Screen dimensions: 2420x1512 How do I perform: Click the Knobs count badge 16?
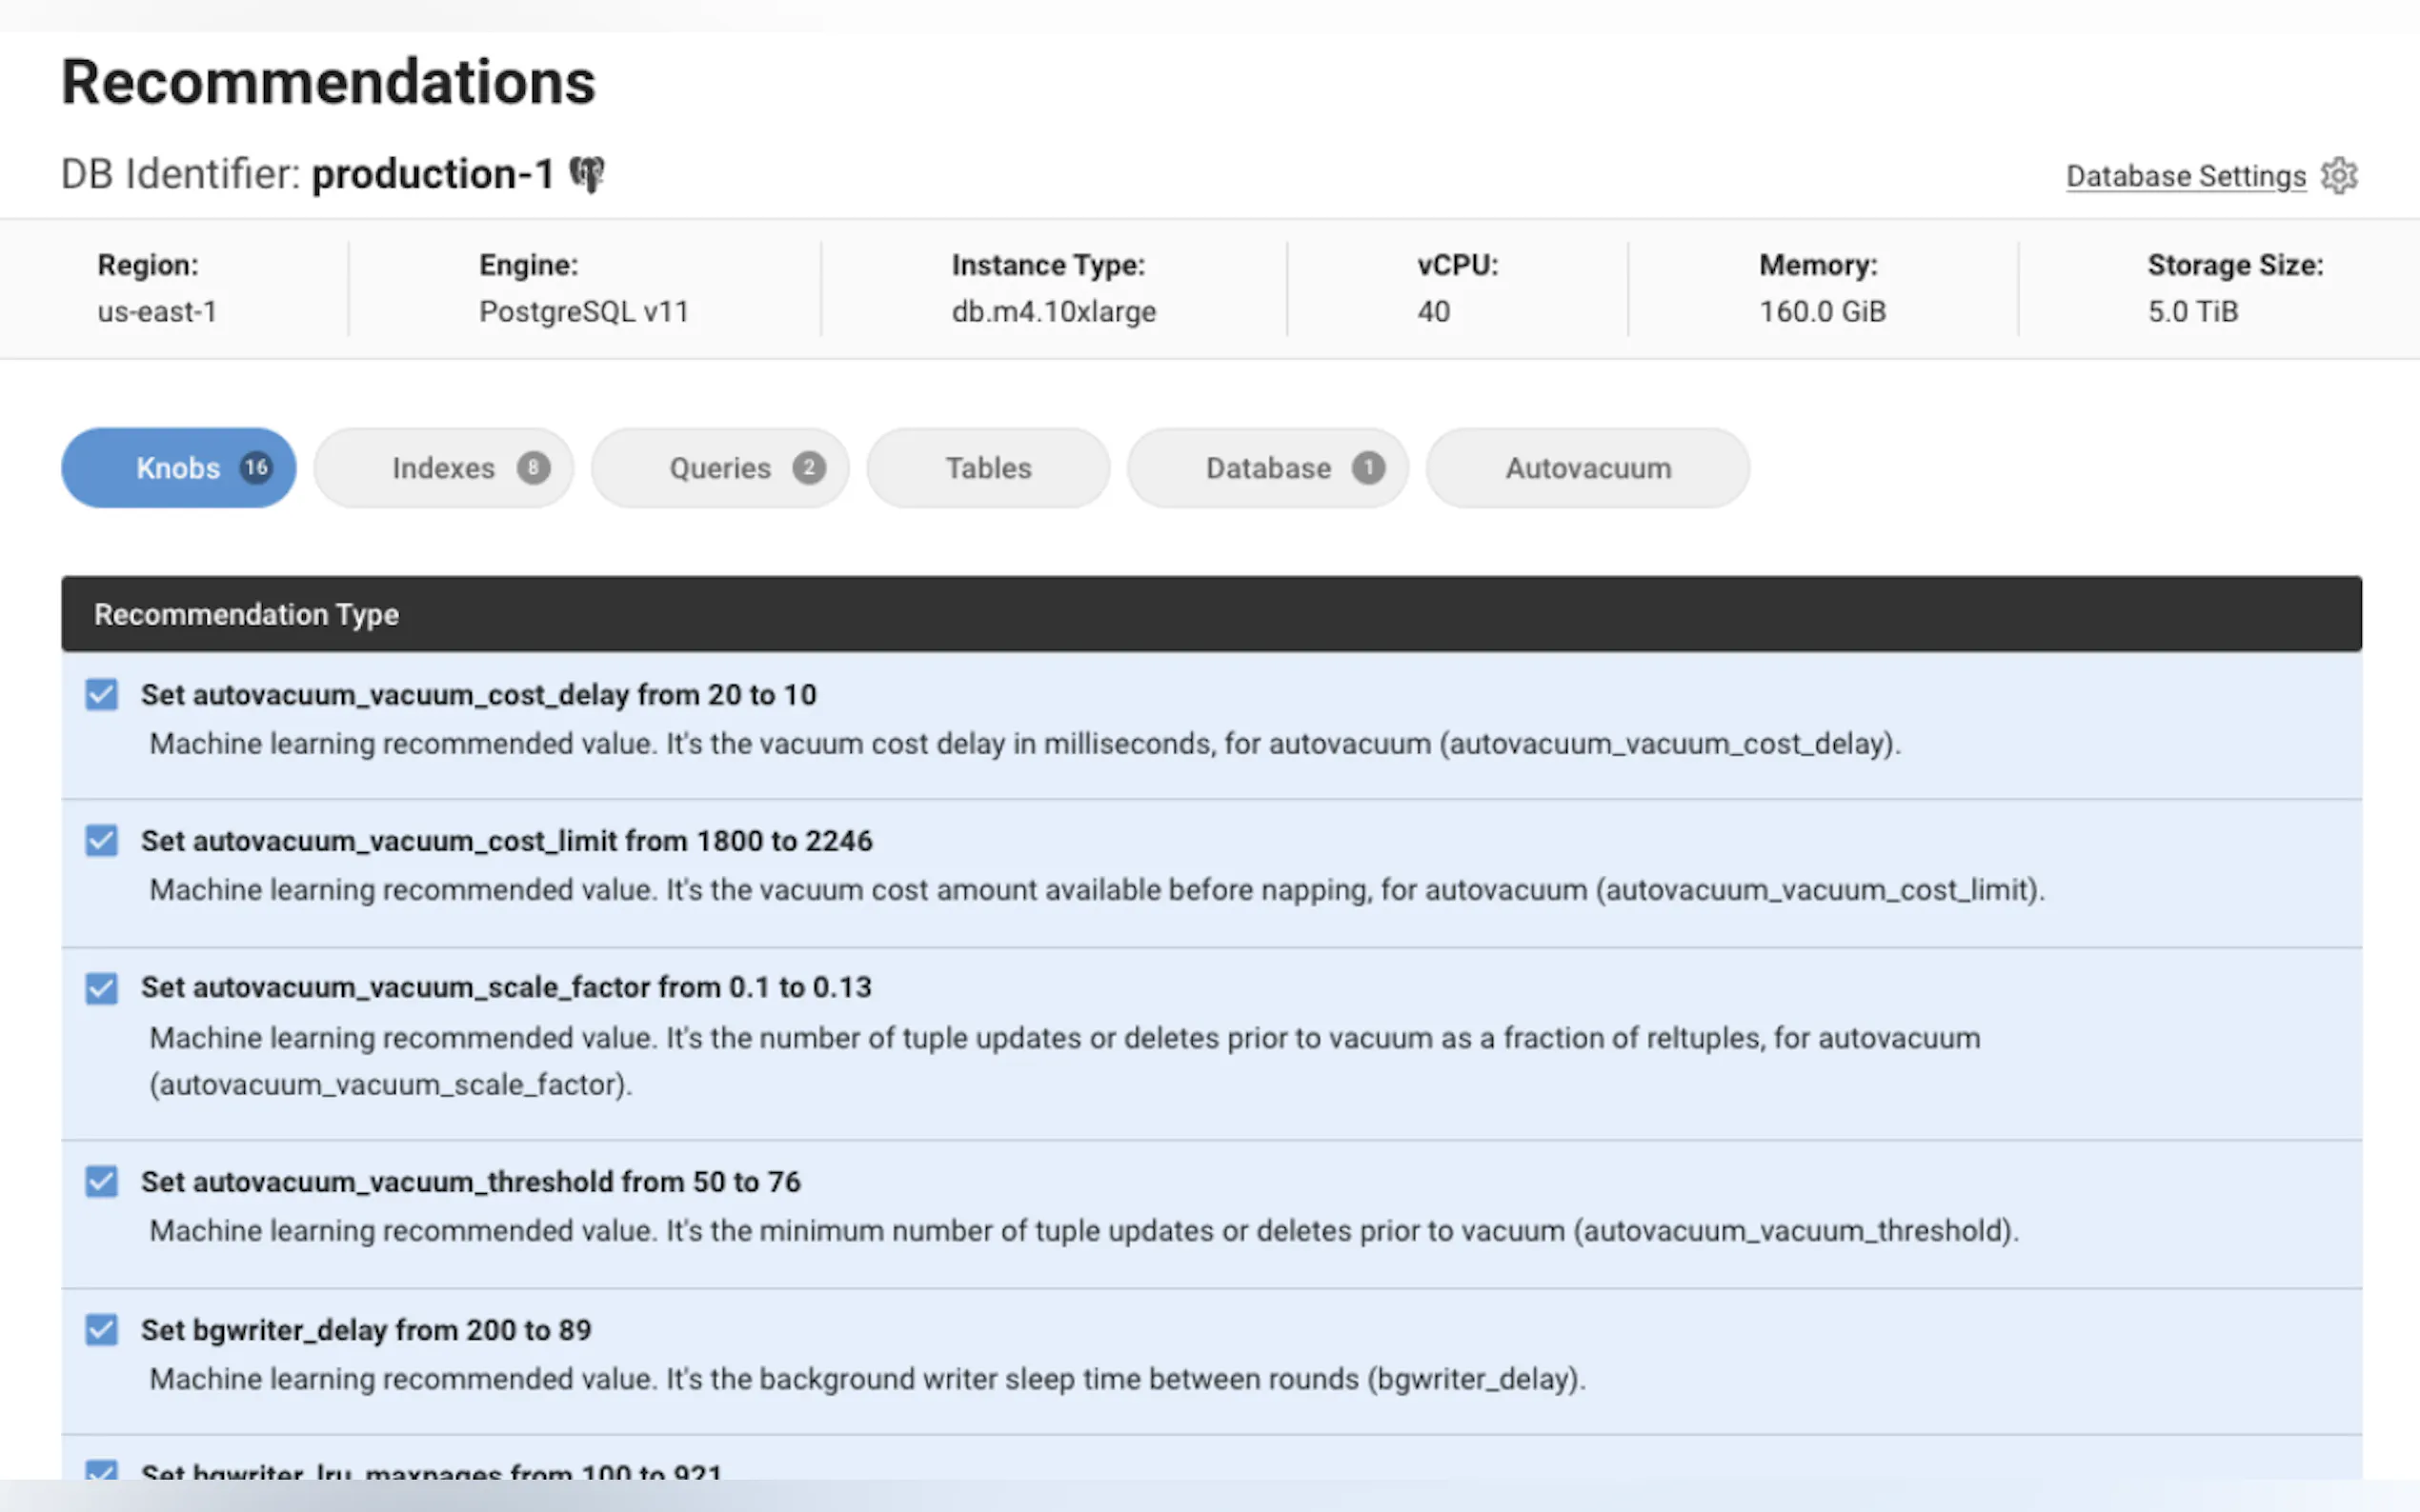(256, 467)
